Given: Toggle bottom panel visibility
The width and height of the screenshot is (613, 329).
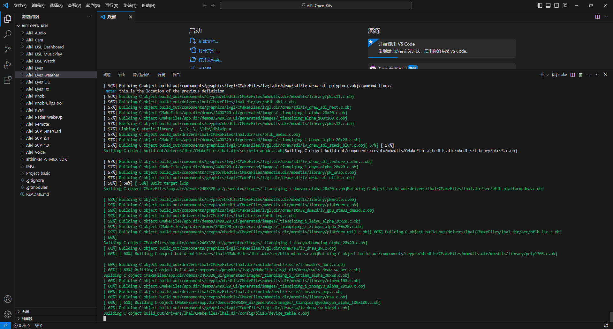Looking at the screenshot, I should [x=548, y=5].
